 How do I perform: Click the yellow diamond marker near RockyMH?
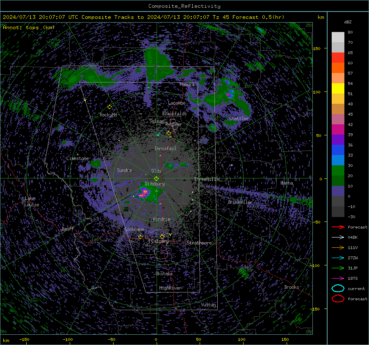point(109,107)
